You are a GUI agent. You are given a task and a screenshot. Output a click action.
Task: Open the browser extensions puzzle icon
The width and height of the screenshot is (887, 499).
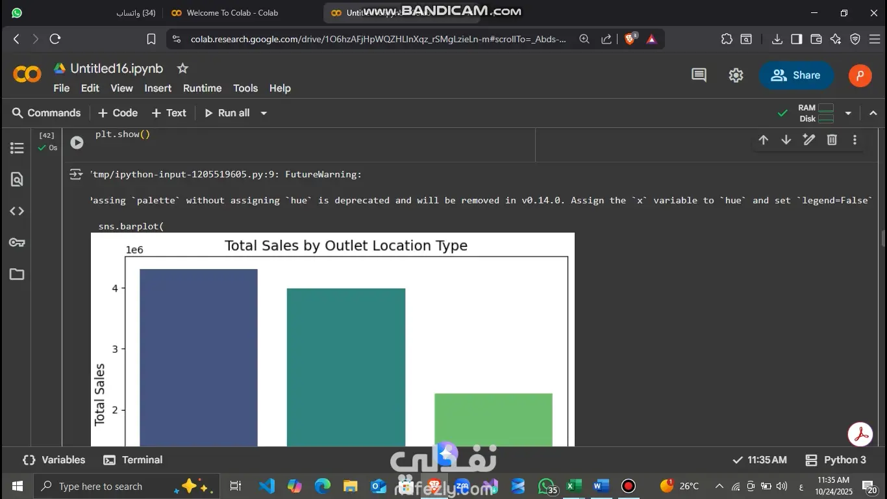727,39
